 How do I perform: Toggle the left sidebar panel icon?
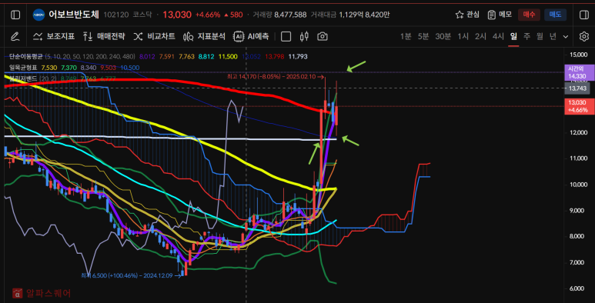click(x=15, y=15)
